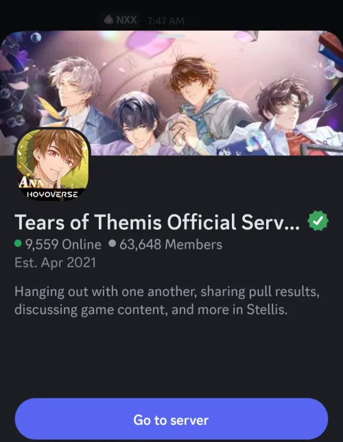Click the gray members status dot
The image size is (343, 442).
click(113, 243)
